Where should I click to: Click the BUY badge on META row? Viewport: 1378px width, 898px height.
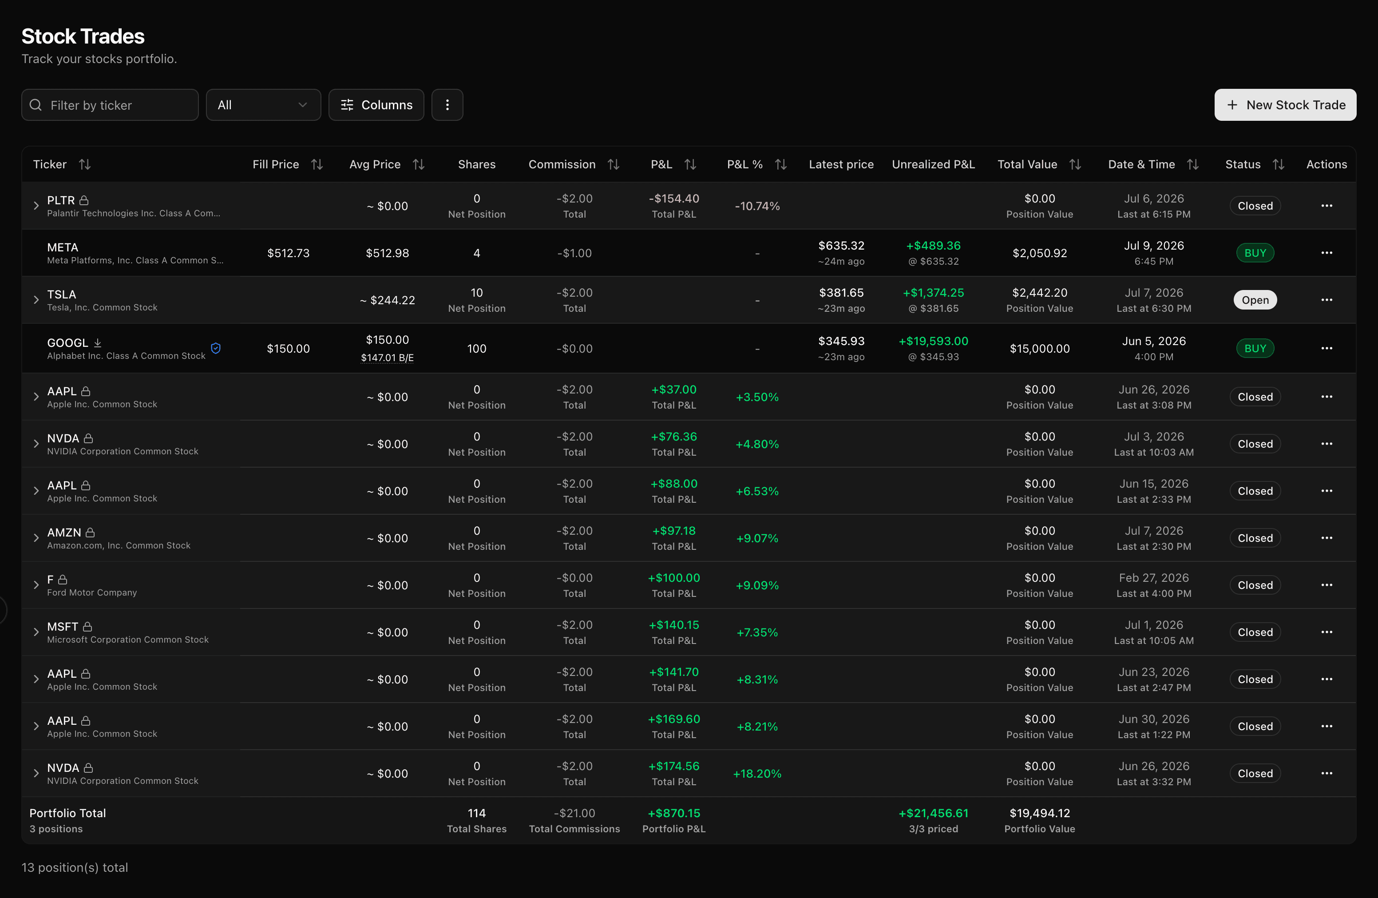point(1255,253)
